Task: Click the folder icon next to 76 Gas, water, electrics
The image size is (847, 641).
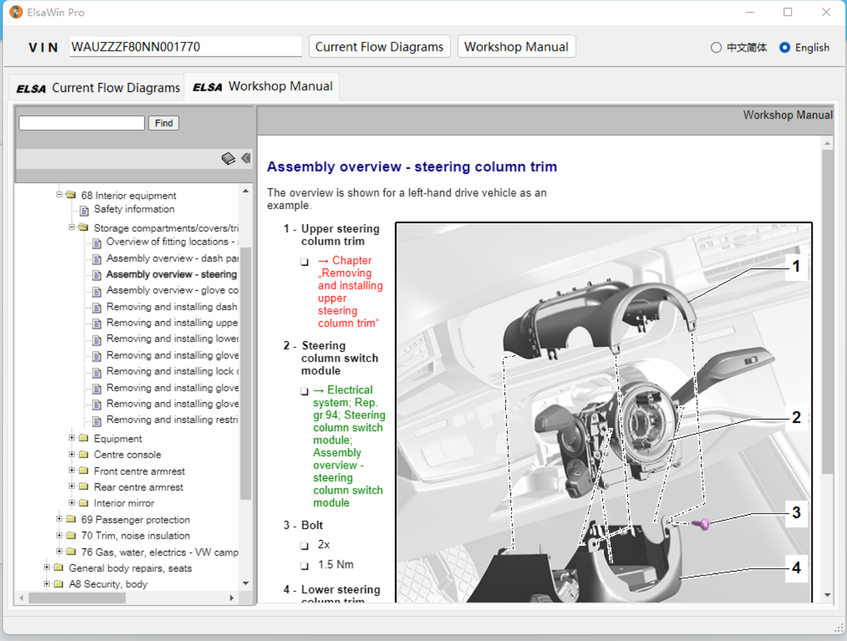Action: point(71,552)
